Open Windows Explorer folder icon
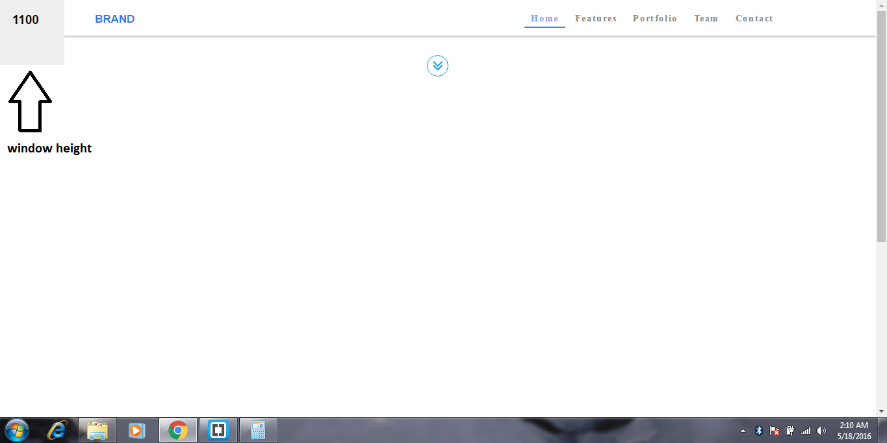887x443 pixels. [97, 430]
